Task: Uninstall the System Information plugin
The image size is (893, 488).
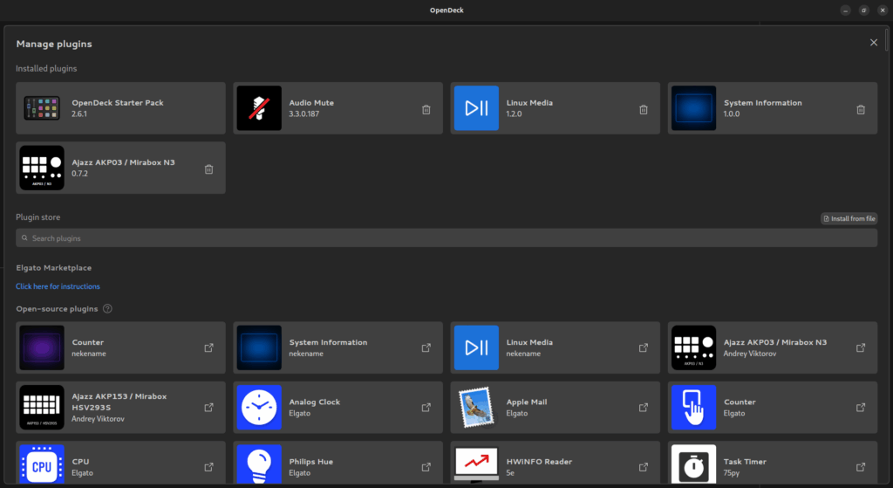Action: (x=860, y=109)
